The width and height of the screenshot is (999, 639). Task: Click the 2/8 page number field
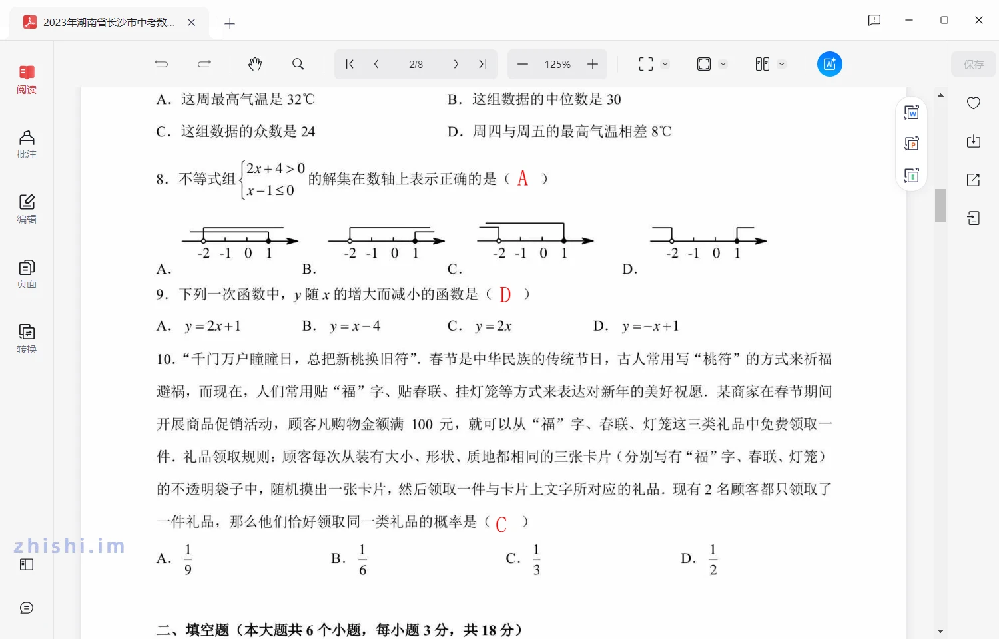point(416,64)
